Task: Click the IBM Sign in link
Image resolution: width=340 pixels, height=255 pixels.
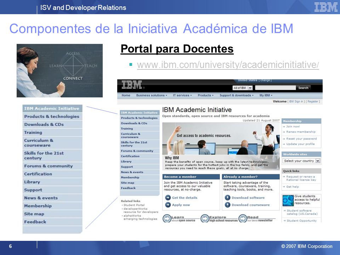Action: pos(297,102)
